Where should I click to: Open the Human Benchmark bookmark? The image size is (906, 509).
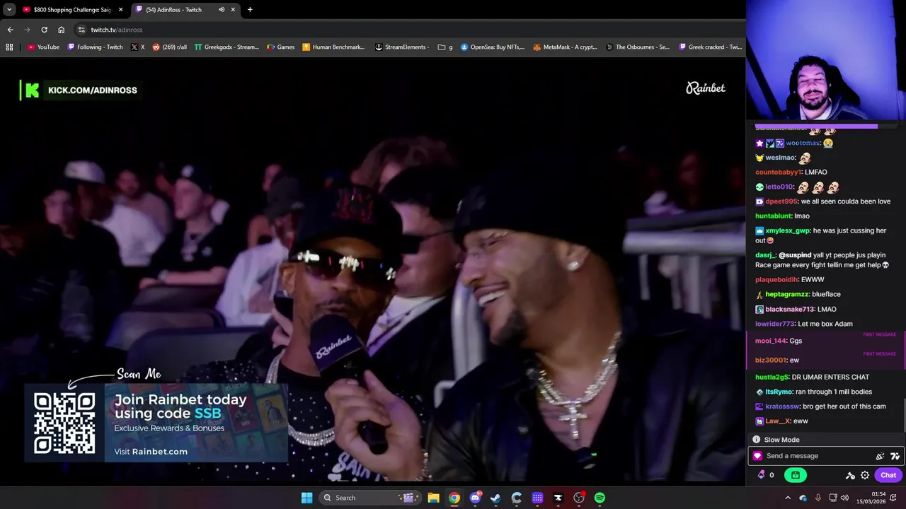tap(333, 47)
